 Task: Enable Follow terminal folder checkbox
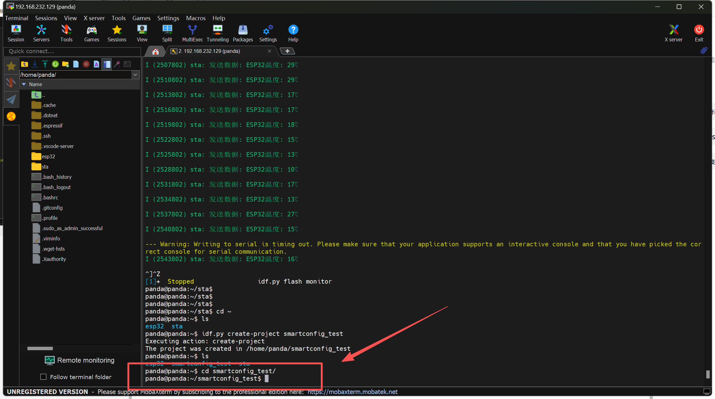pos(44,377)
